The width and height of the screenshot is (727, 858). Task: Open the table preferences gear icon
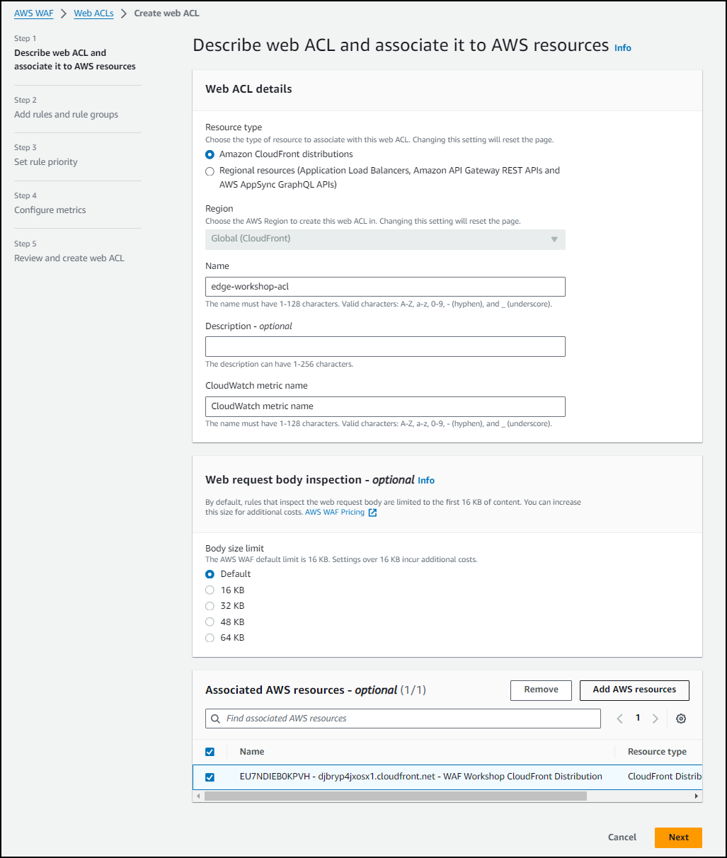coord(681,719)
